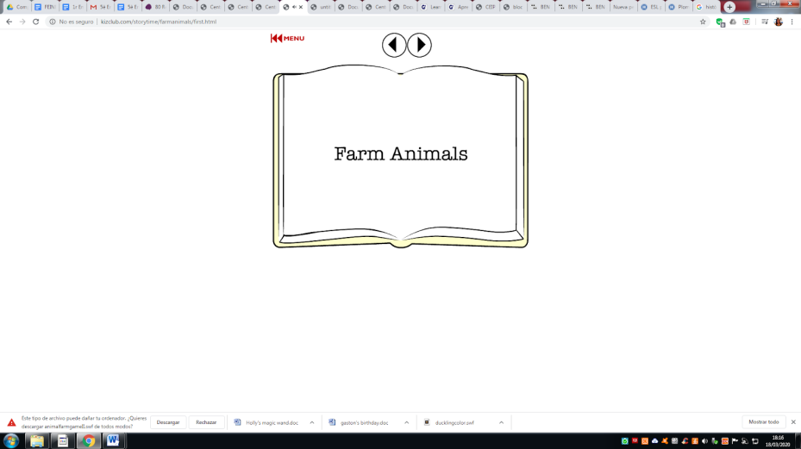Expand options for ducklingcolor.swf download

click(x=501, y=422)
